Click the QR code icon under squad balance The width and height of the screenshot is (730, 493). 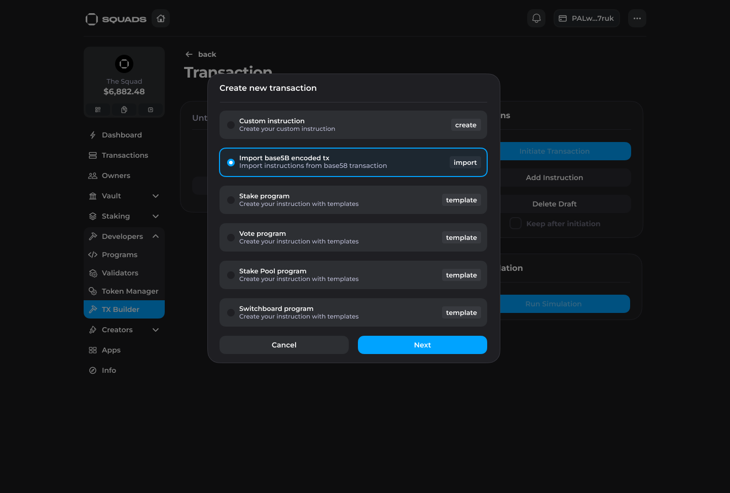coord(98,110)
